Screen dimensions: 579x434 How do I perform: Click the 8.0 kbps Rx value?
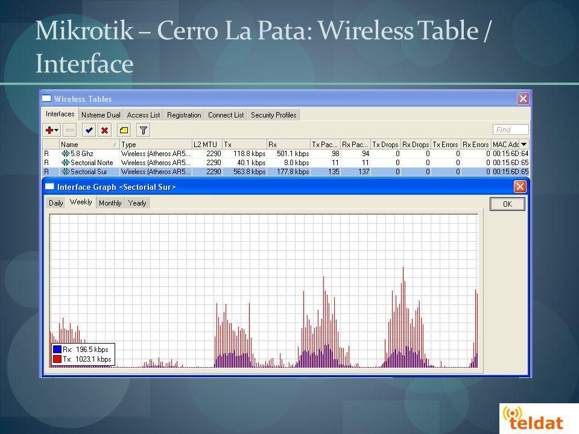[296, 162]
